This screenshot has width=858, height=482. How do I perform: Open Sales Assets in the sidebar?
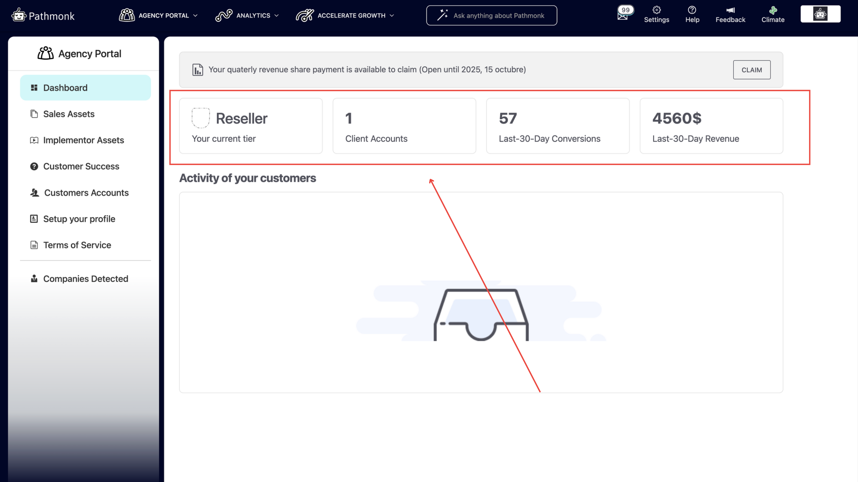(69, 114)
